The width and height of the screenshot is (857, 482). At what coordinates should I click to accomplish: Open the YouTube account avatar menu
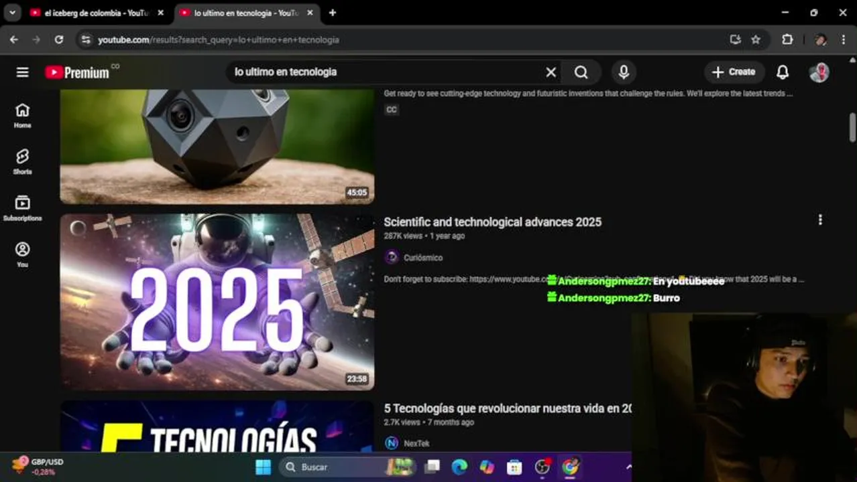(819, 72)
